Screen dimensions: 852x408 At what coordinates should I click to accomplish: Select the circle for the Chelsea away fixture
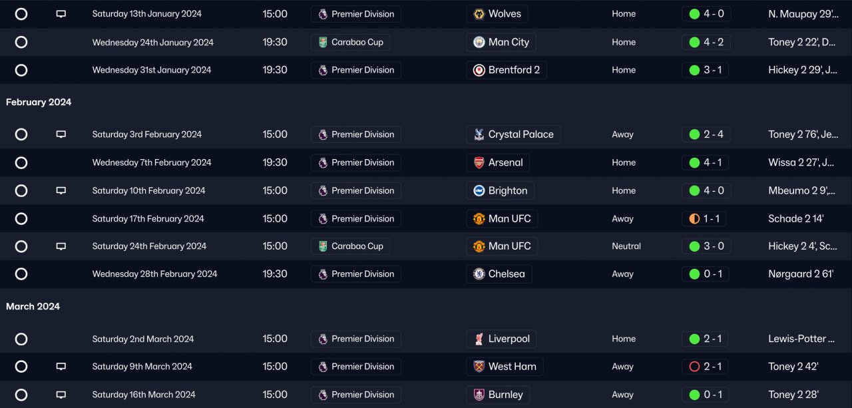click(x=21, y=274)
